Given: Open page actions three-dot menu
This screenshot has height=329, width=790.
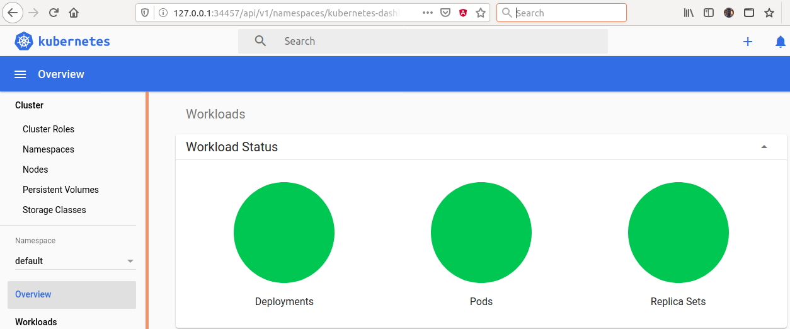Looking at the screenshot, I should click(428, 13).
